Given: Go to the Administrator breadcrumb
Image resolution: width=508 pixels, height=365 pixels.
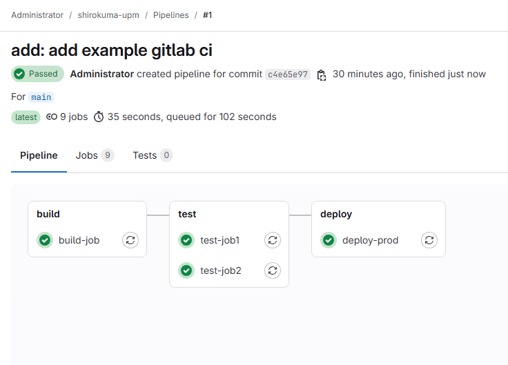Looking at the screenshot, I should [37, 14].
